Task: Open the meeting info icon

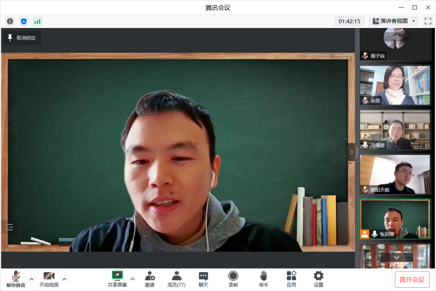Action: (x=10, y=21)
